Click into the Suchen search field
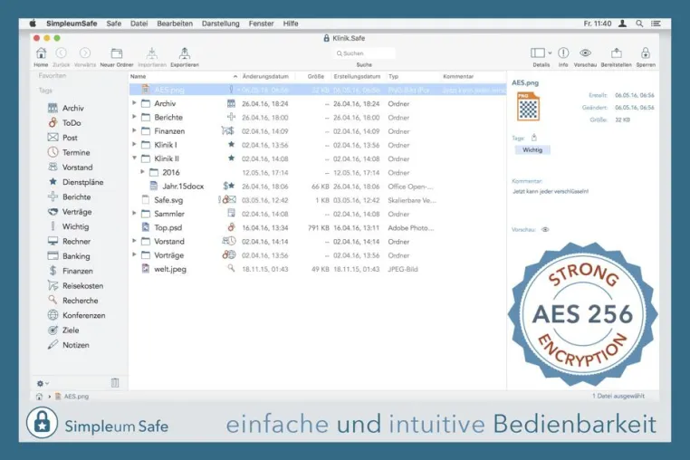 (x=364, y=53)
